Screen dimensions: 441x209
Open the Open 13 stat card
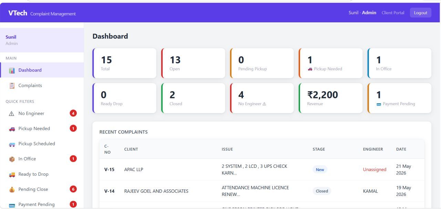(193, 63)
